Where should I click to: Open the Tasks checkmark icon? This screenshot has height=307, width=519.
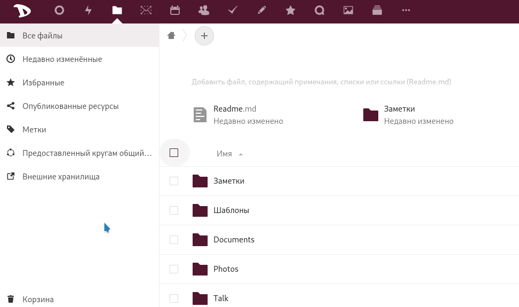click(233, 10)
